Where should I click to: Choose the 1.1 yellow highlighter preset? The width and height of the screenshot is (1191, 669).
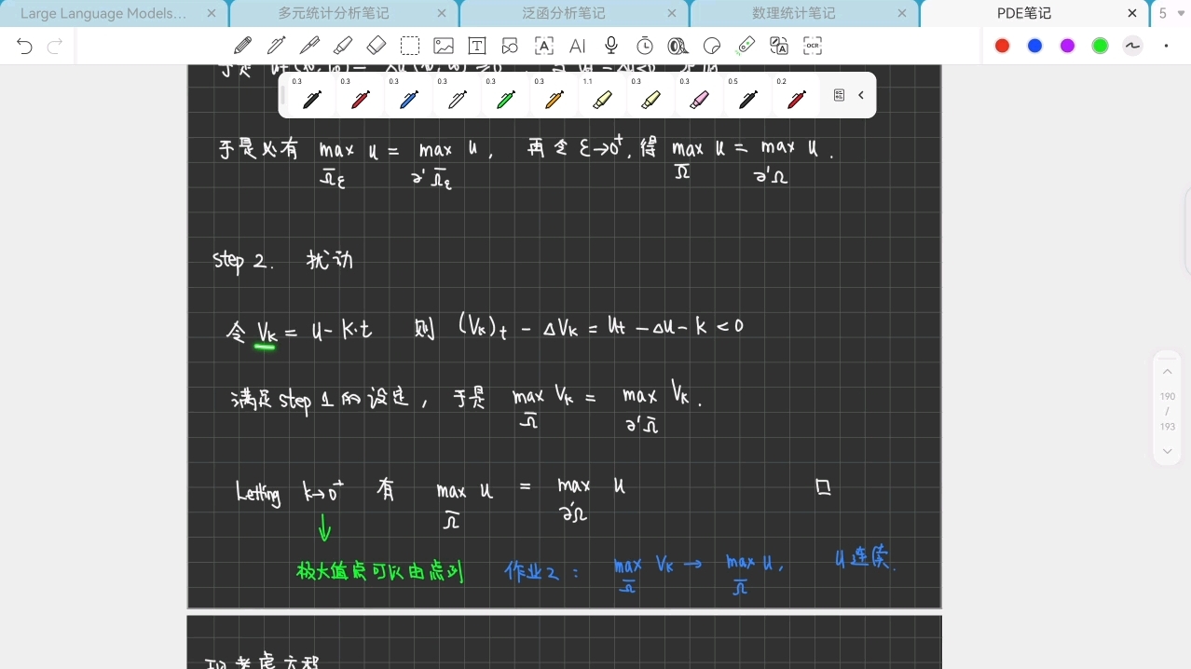pyautogui.click(x=602, y=96)
